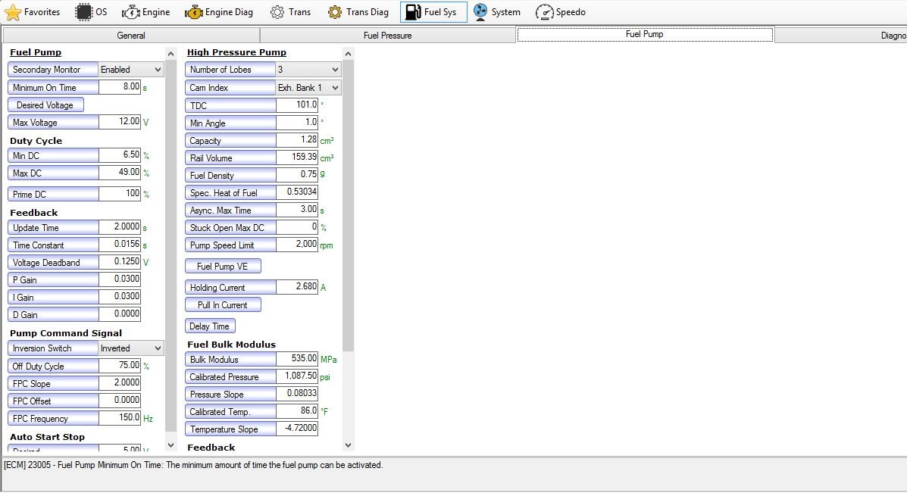Click the Async. Max Time value field

click(x=297, y=210)
